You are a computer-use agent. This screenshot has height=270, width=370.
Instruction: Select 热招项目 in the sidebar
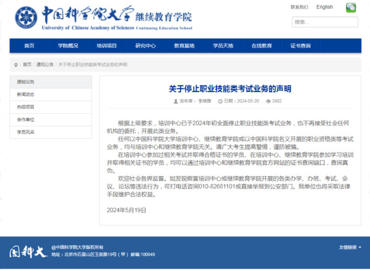[x=51, y=107]
